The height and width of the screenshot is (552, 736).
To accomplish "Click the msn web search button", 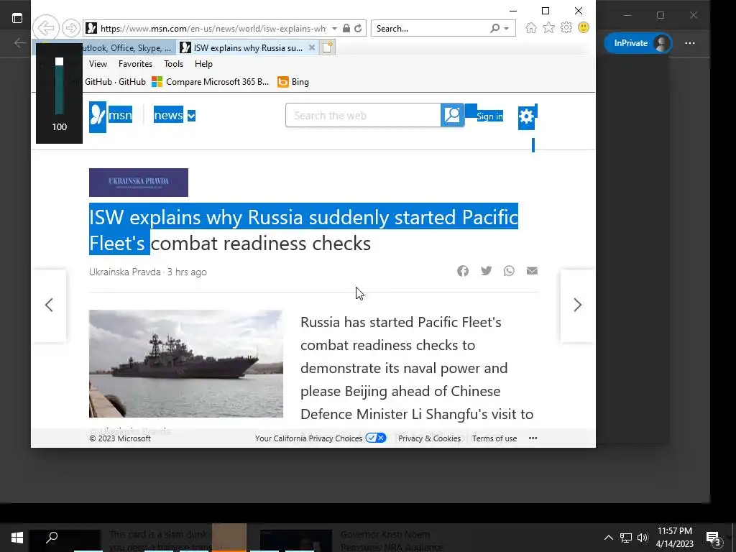I will 453,116.
